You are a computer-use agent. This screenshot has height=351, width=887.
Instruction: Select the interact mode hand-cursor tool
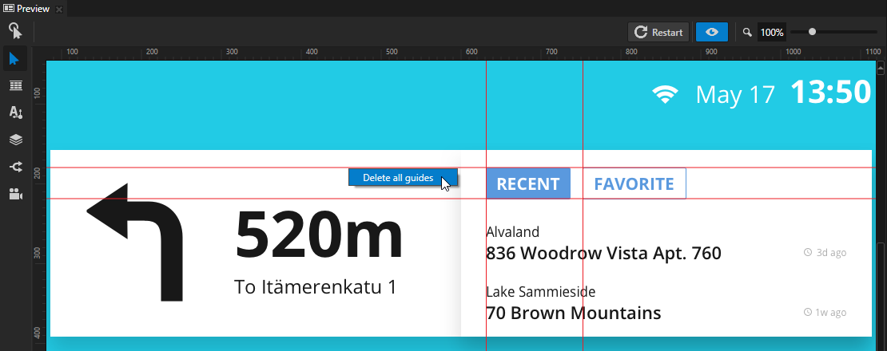click(15, 31)
